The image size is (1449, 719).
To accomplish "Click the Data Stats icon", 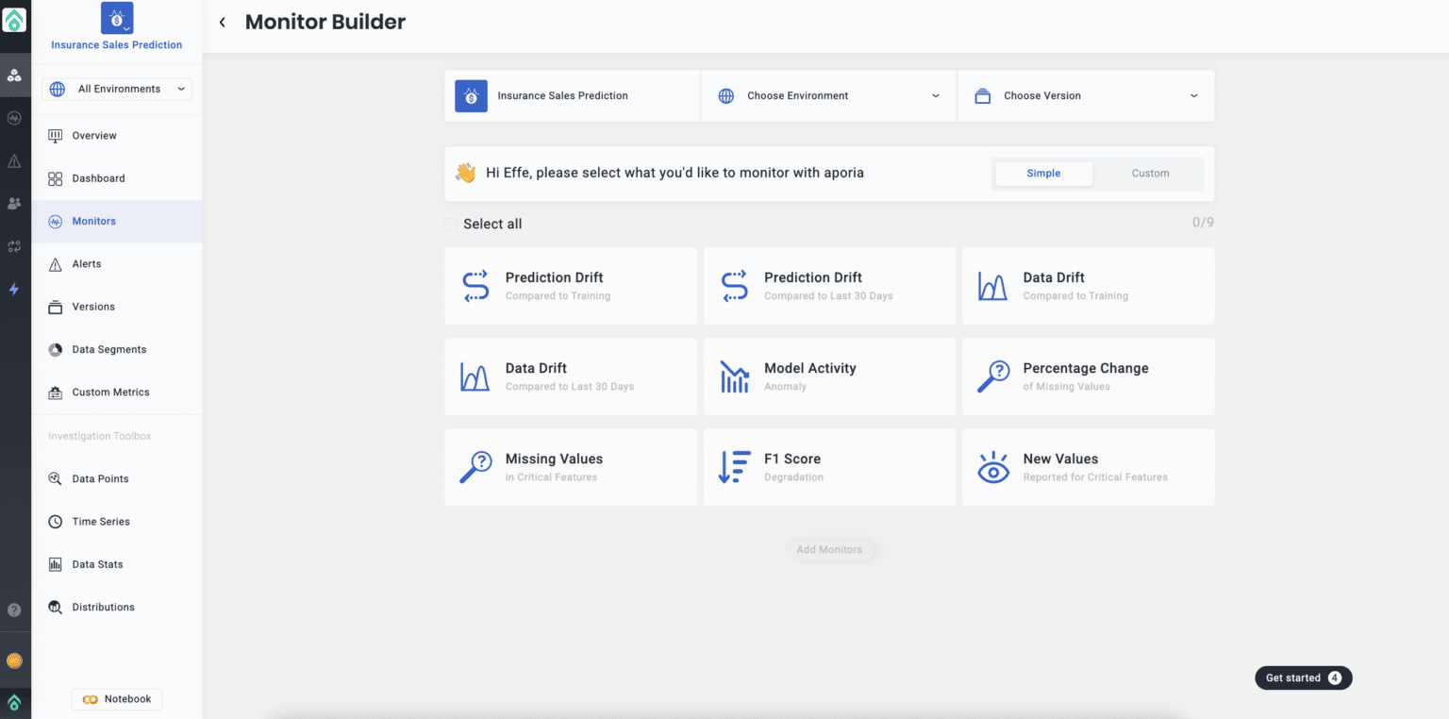I will [56, 563].
